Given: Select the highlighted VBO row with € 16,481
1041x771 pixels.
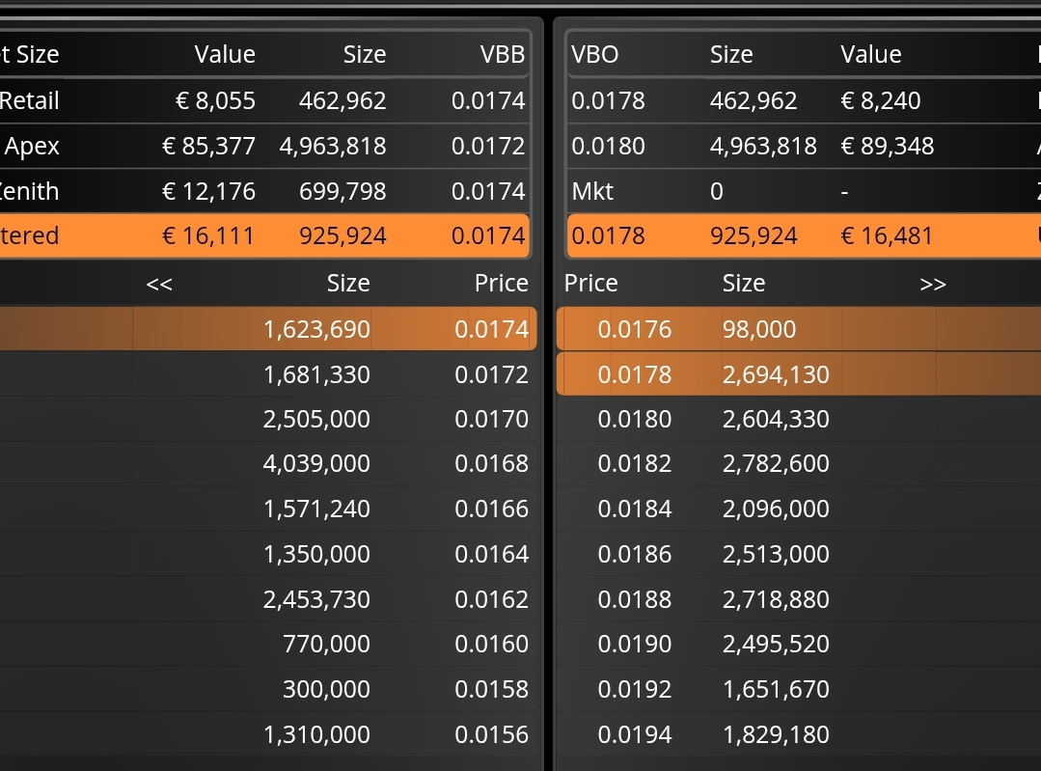Looking at the screenshot, I should pos(804,235).
